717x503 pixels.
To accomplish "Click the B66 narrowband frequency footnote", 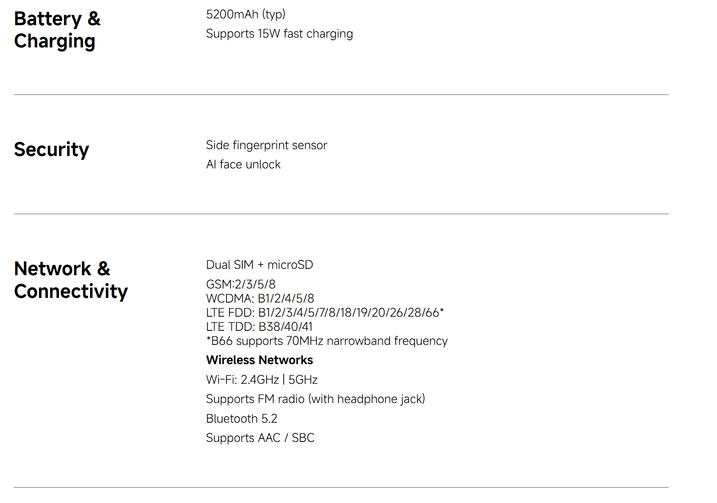I will 326,341.
